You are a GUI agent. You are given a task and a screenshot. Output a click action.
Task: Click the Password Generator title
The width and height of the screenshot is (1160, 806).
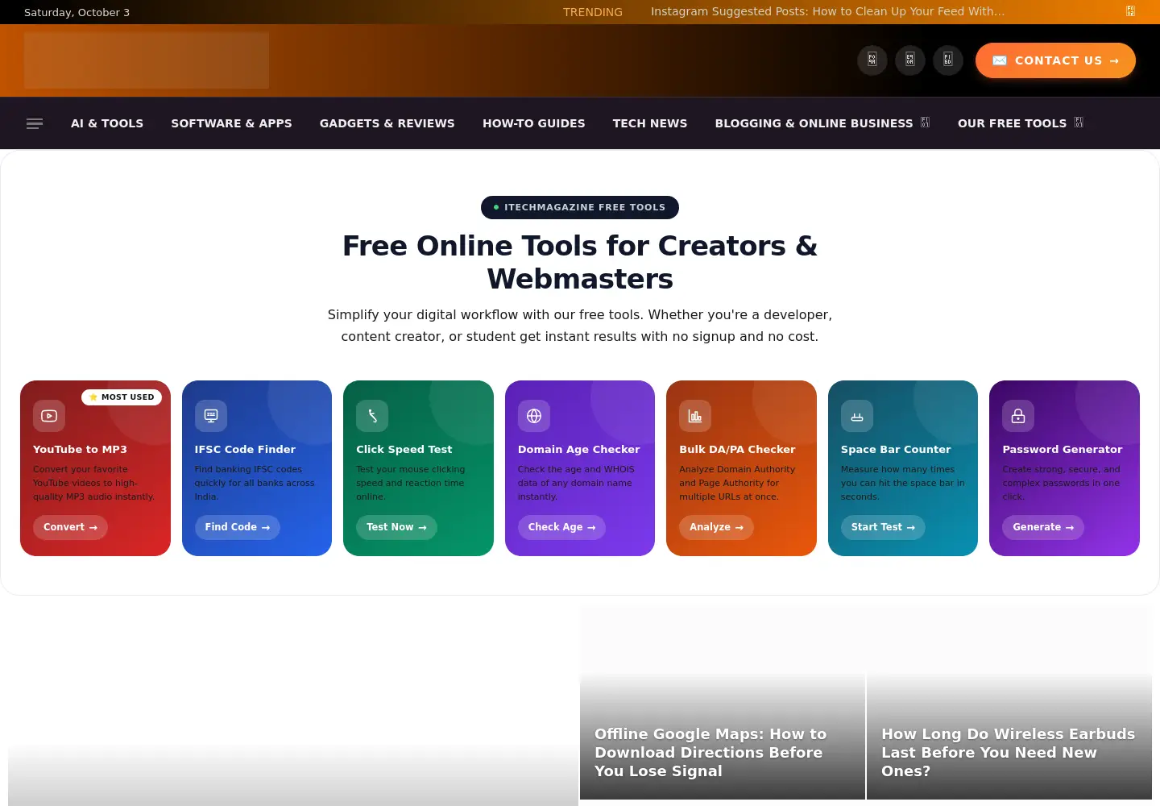(1062, 450)
